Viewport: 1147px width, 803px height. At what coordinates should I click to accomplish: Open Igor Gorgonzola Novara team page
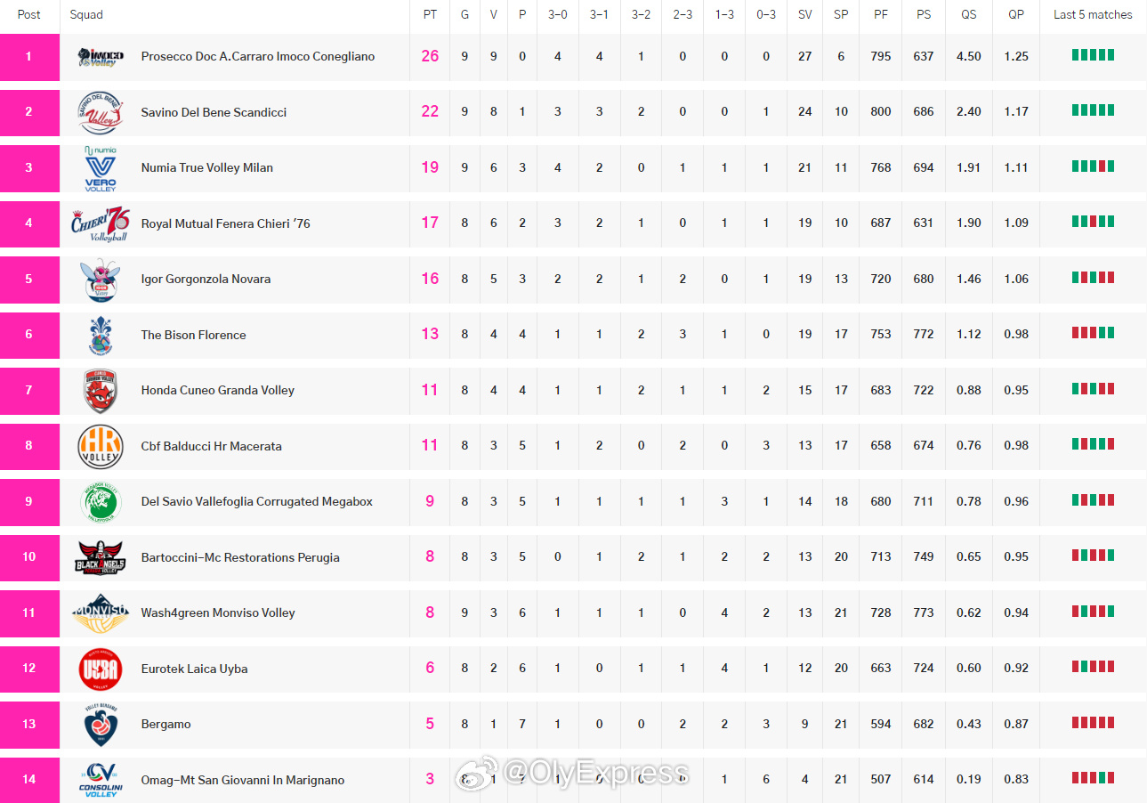pos(206,279)
